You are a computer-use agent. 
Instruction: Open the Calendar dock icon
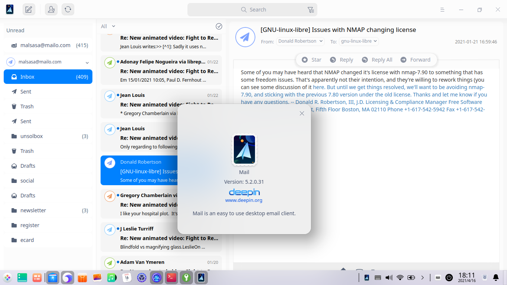(127, 277)
